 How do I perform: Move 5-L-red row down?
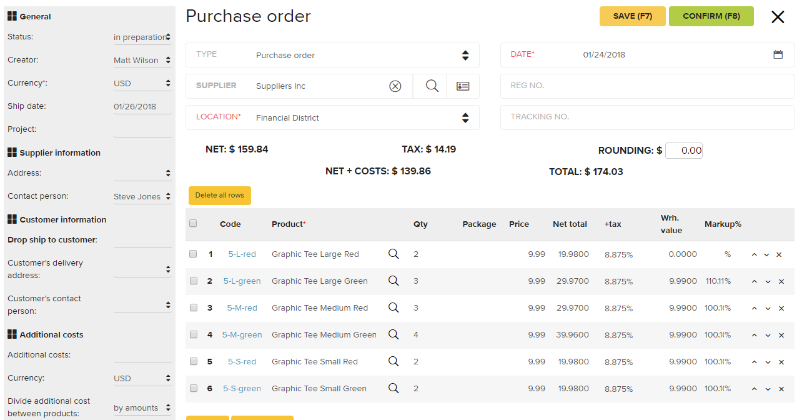coord(767,255)
